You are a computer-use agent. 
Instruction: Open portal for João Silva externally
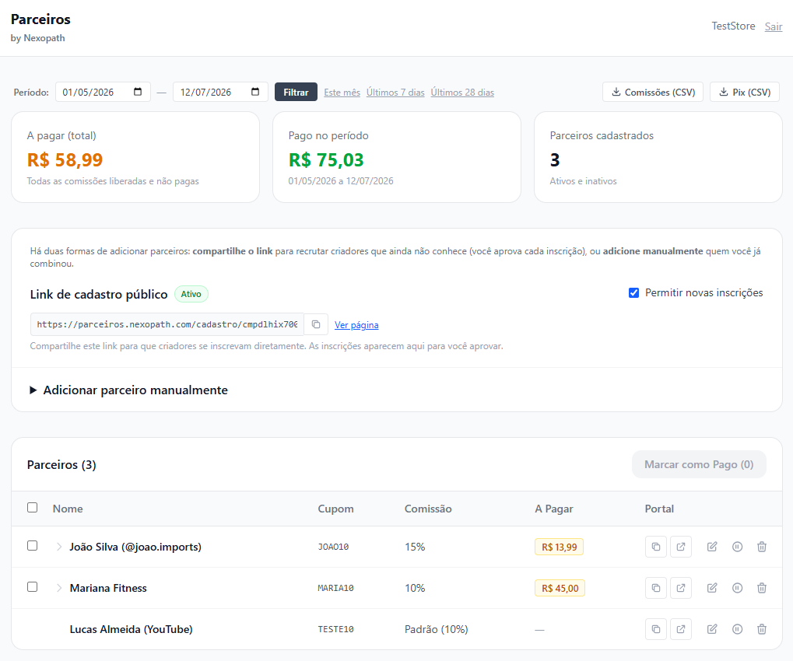681,547
